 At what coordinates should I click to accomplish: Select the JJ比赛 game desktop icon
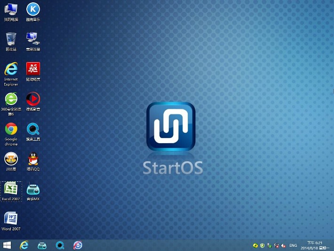point(11,162)
